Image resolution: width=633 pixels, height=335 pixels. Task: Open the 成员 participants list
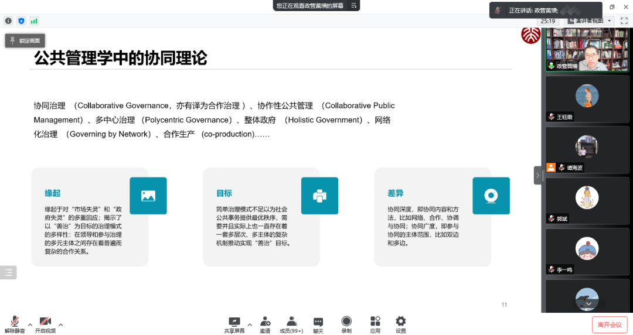[x=291, y=323]
